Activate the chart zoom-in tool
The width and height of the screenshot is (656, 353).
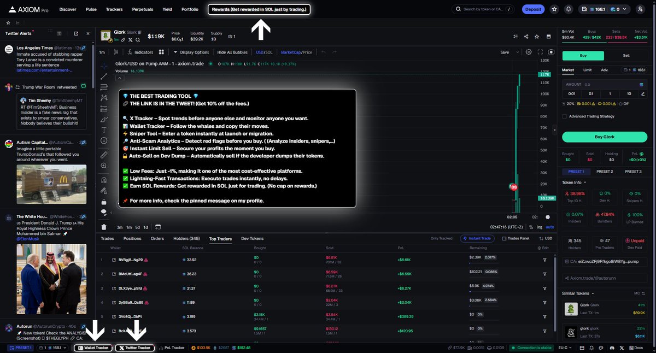pos(104,166)
